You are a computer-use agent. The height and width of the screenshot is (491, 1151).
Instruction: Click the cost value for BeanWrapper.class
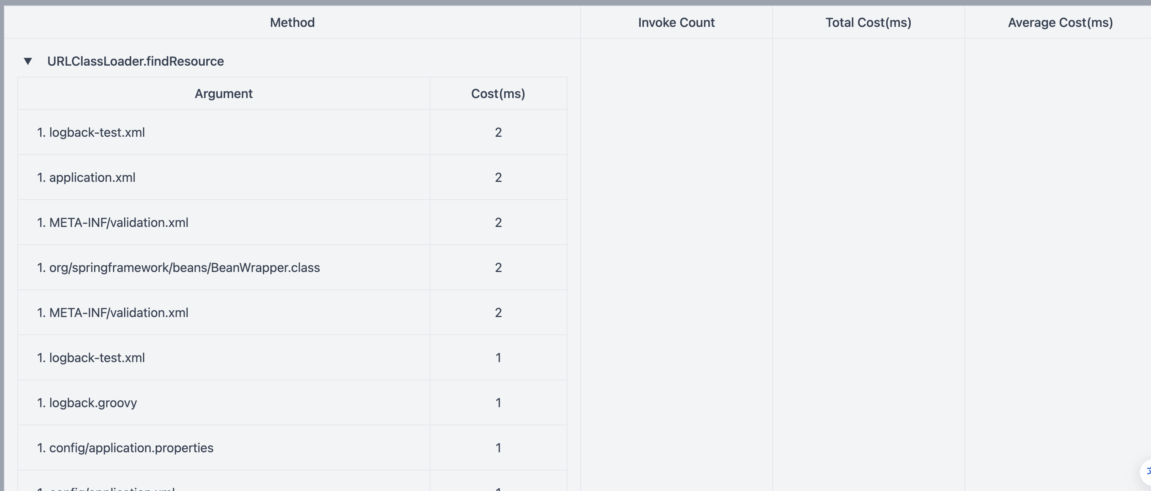coord(498,268)
